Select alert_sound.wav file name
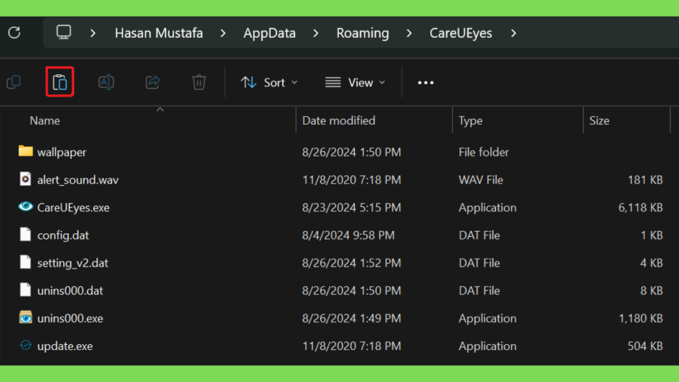 tap(78, 180)
